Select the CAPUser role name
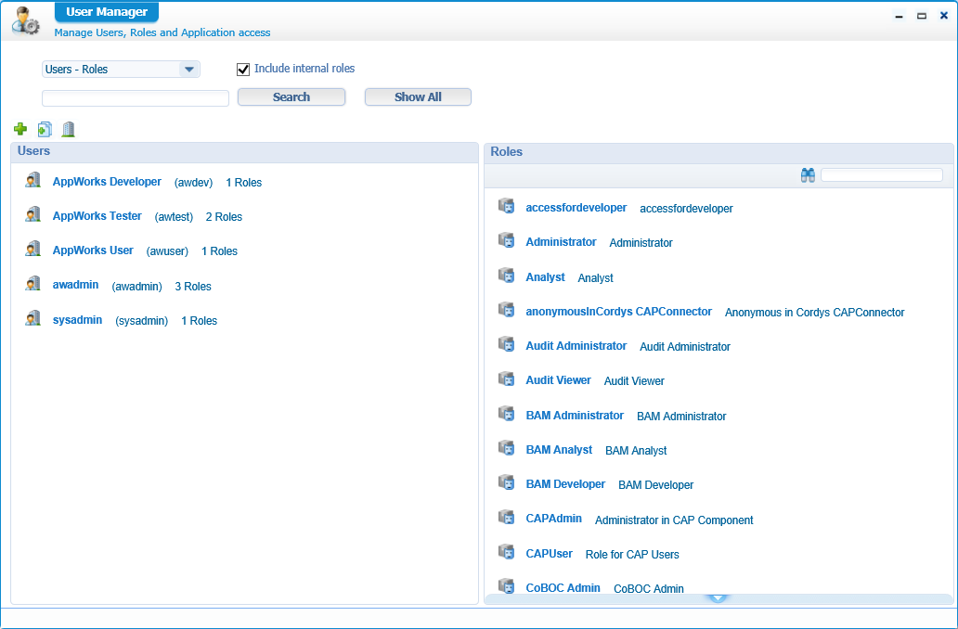Viewport: 958px width, 629px height. [x=550, y=553]
